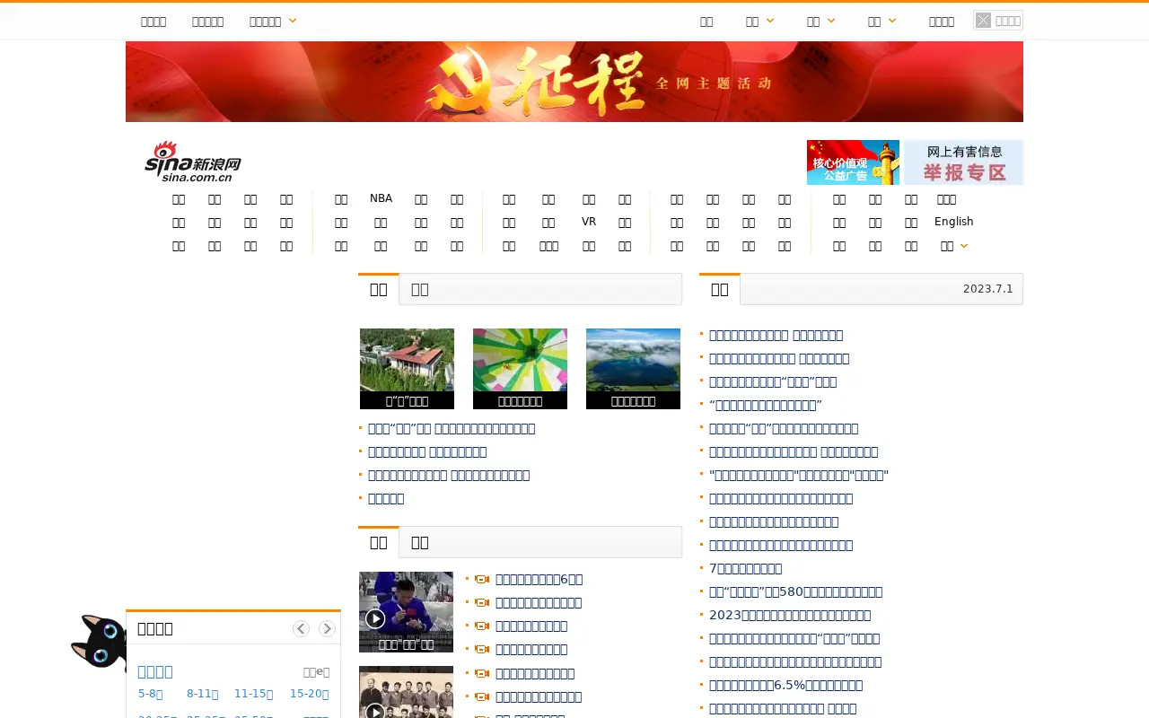Click the black cat mascot

click(99, 641)
